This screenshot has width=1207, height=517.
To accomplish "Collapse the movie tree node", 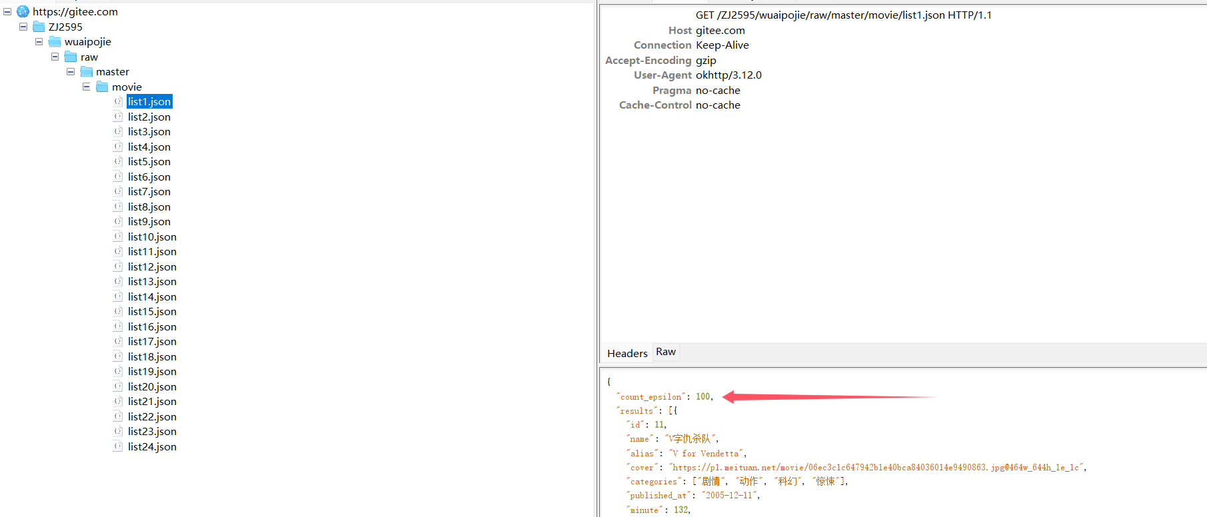I will click(x=86, y=87).
